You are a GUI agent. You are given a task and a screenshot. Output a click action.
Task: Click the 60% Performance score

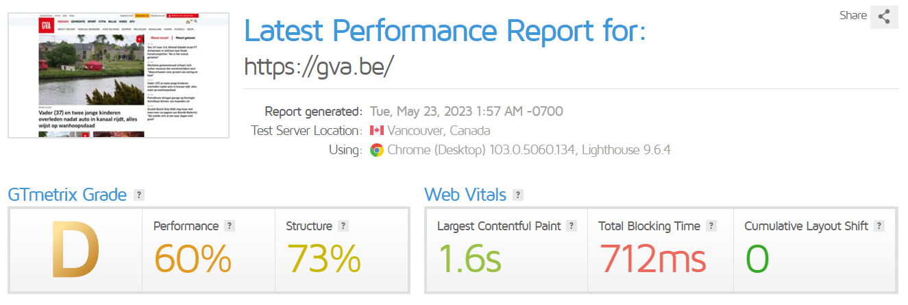(x=193, y=258)
